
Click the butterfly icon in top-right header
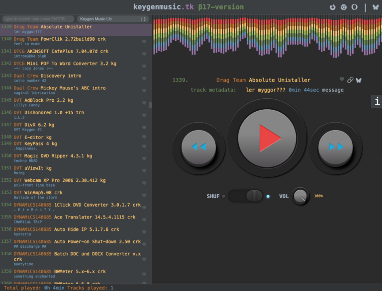point(376,7)
